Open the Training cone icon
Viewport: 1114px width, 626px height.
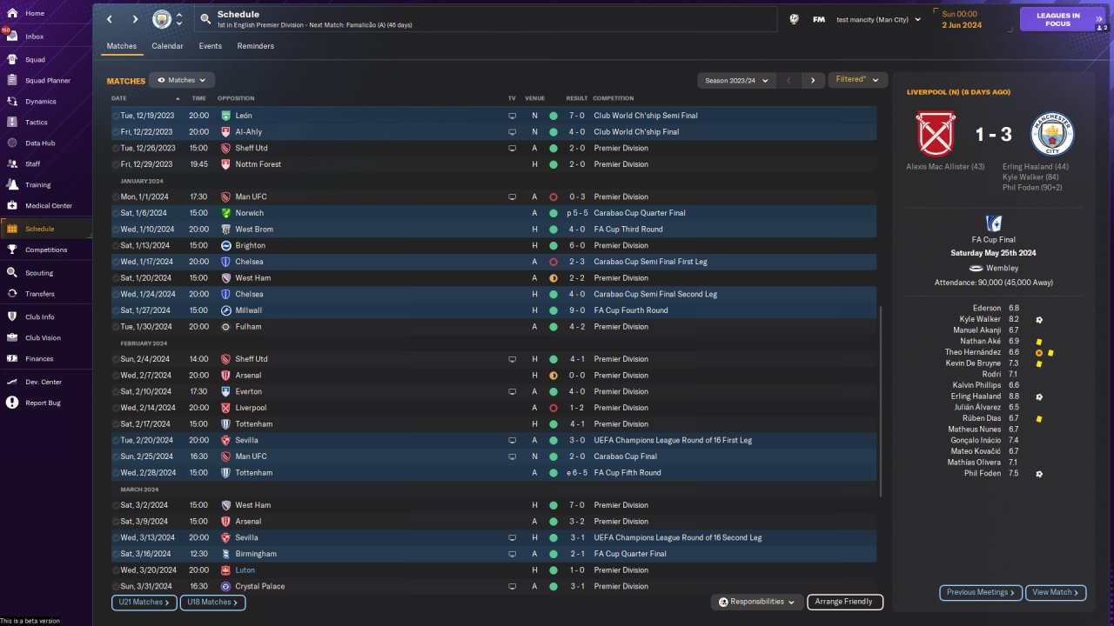click(x=12, y=184)
